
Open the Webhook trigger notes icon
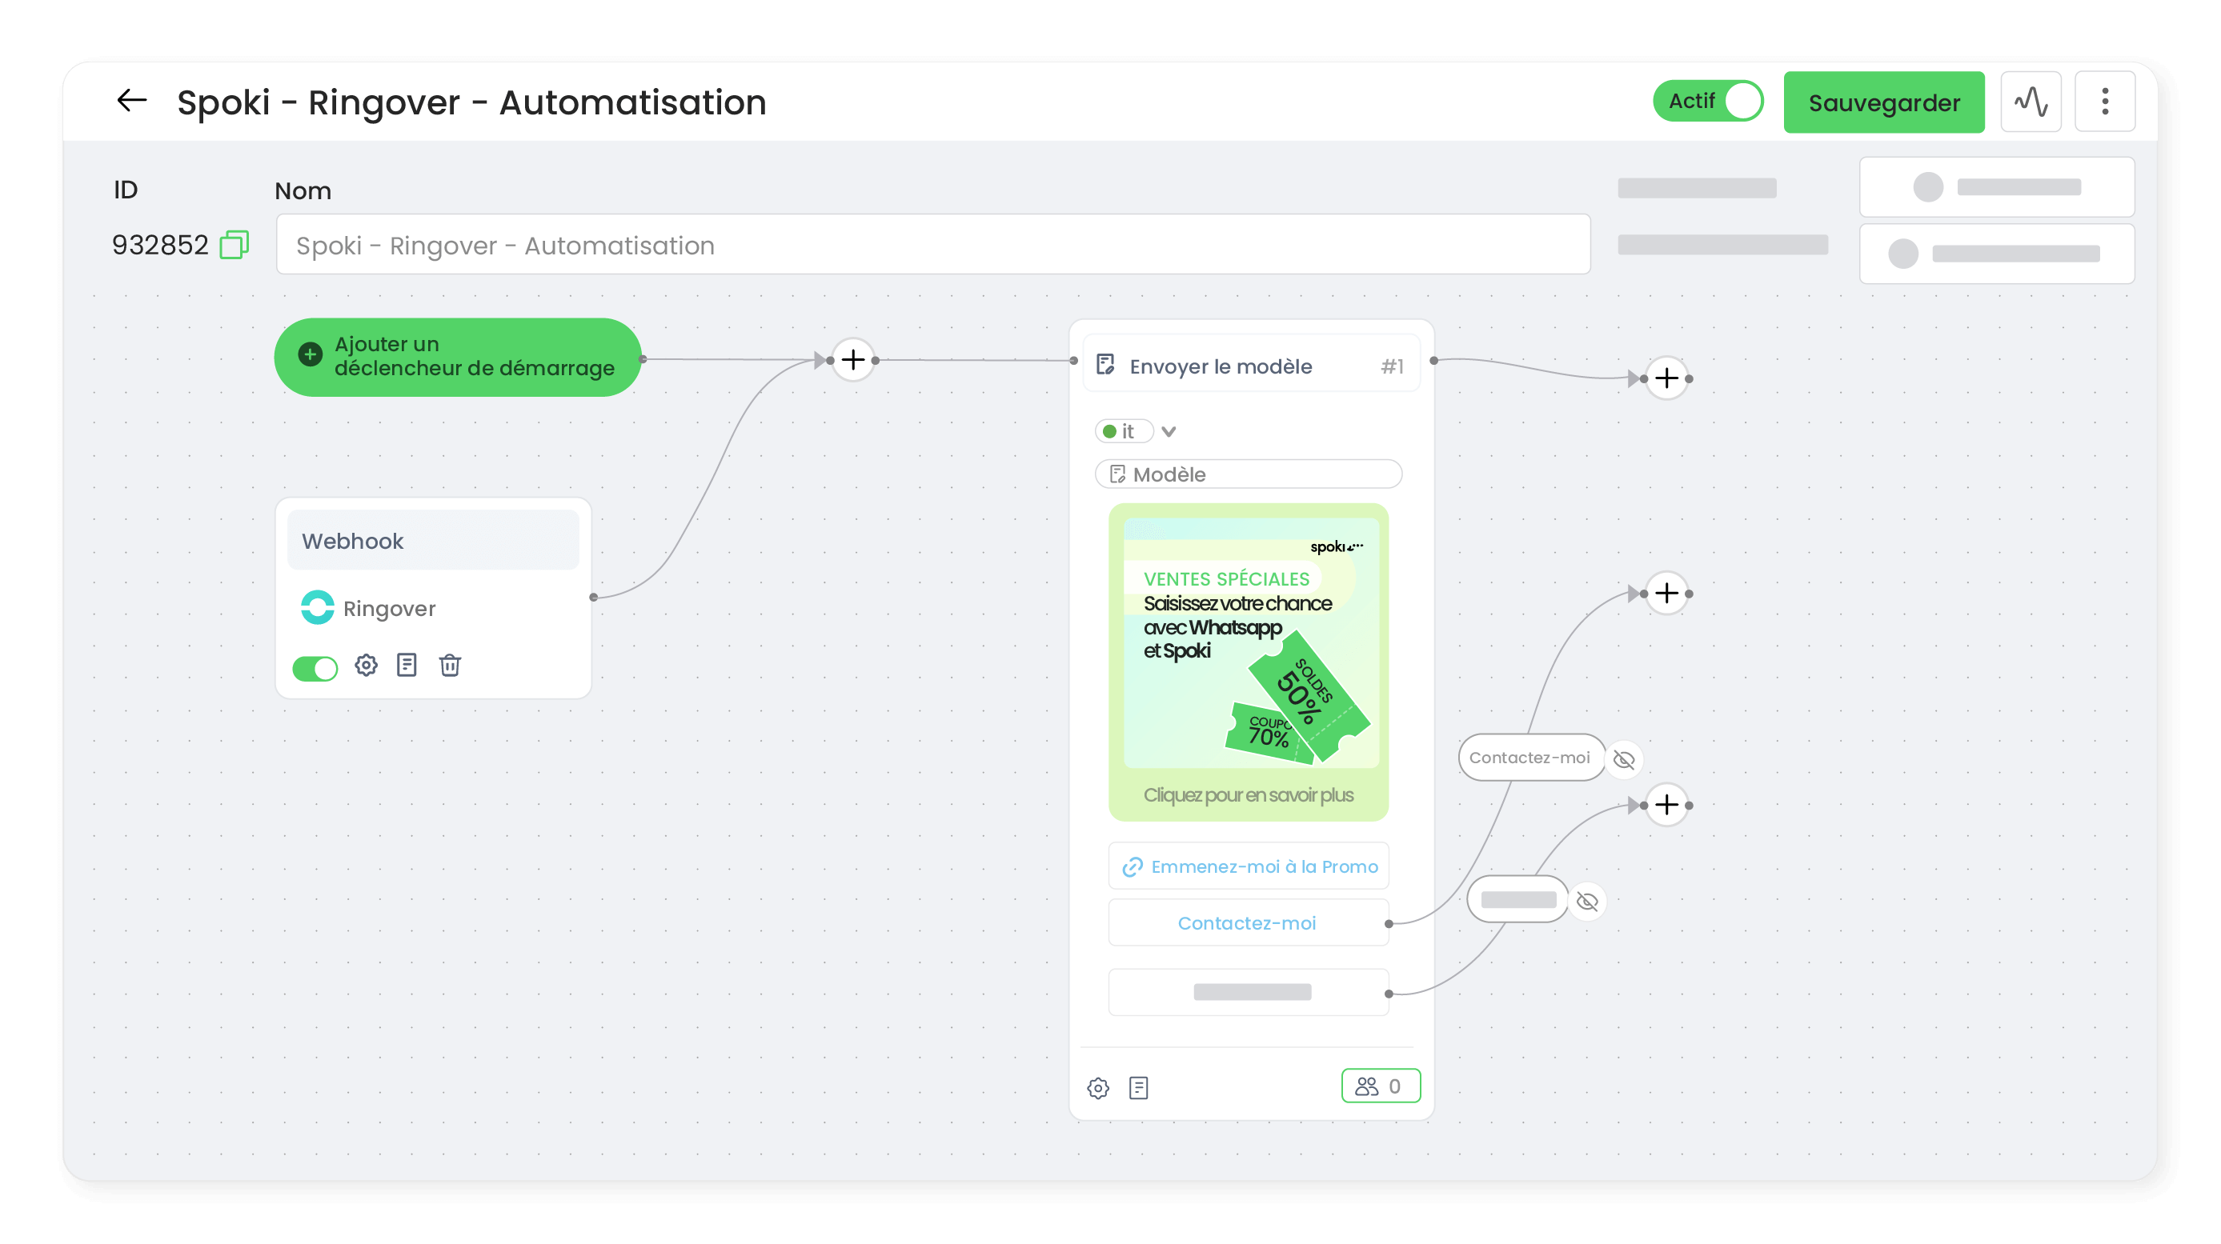[x=406, y=665]
